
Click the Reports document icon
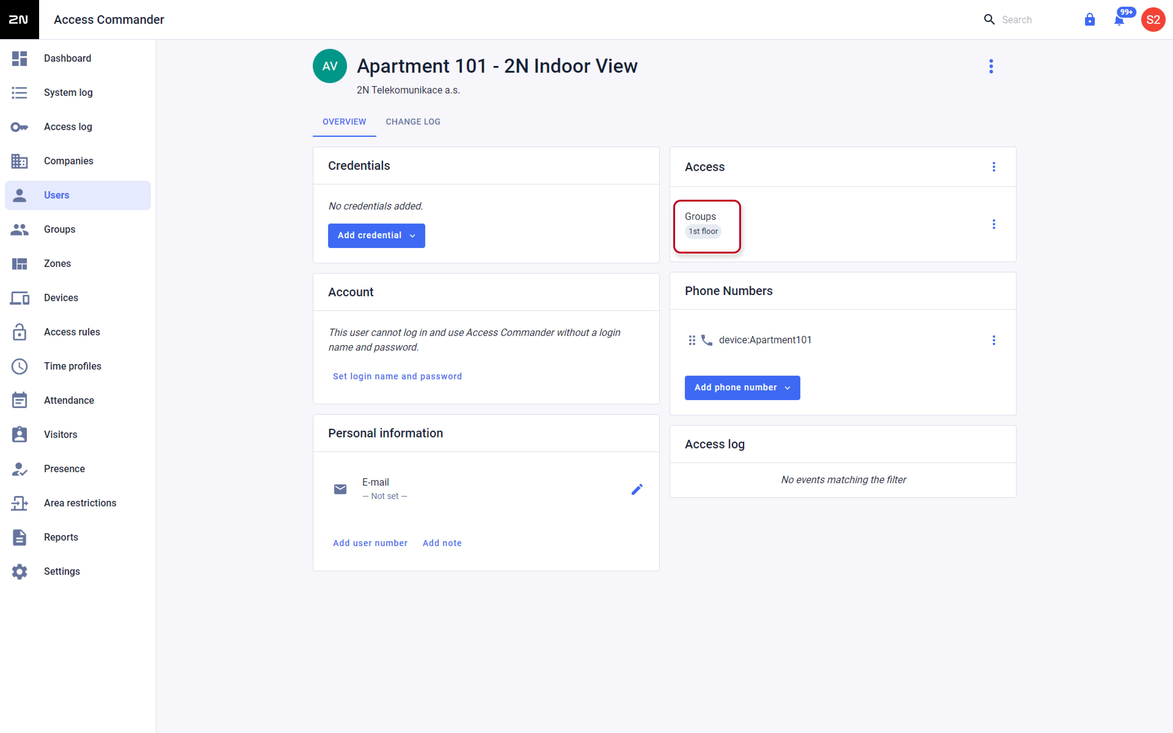pyautogui.click(x=19, y=537)
